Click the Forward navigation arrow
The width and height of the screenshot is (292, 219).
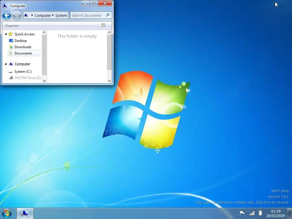(x=17, y=15)
